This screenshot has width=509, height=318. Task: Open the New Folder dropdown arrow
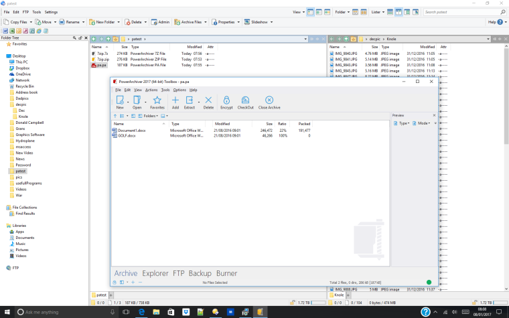coord(119,22)
